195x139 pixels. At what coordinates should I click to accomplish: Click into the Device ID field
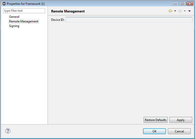(129, 20)
